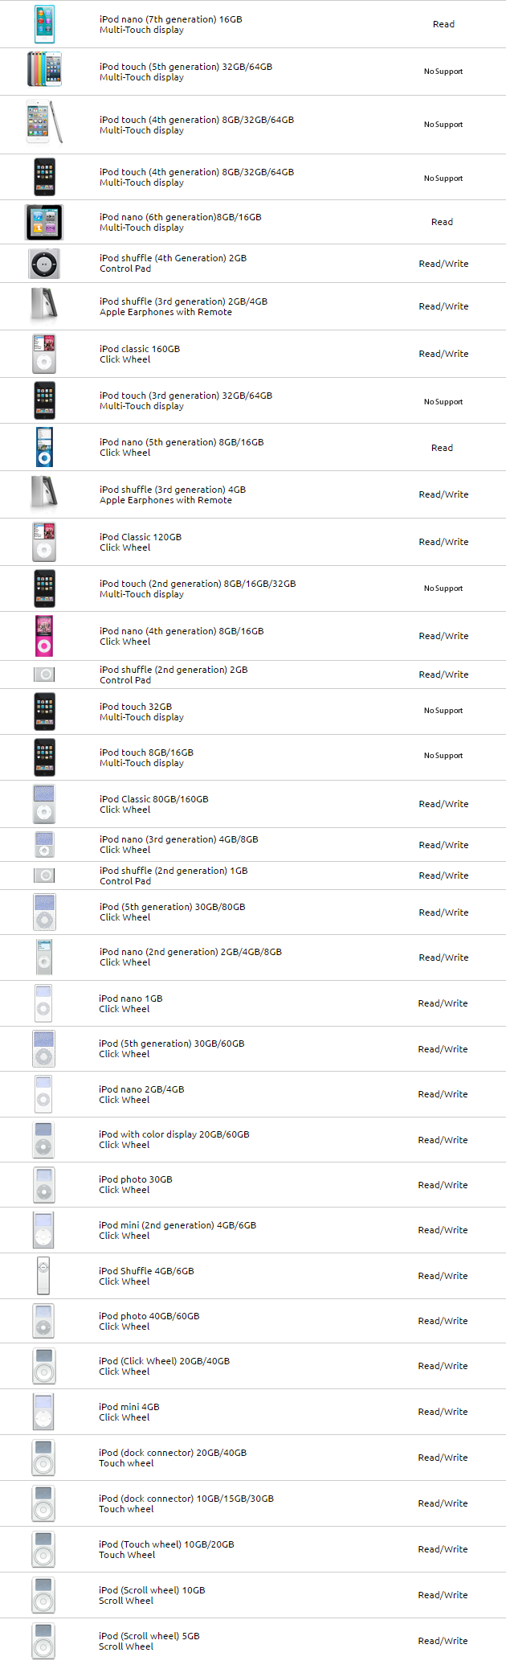This screenshot has width=506, height=1669.
Task: Click No Support label for iPod touch 32GB
Action: (443, 711)
